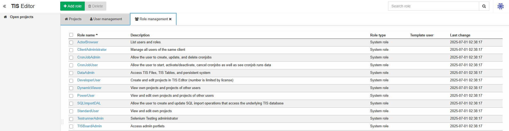Open the ClientAdministrator role link
This screenshot has height=131, width=509.
pos(92,50)
